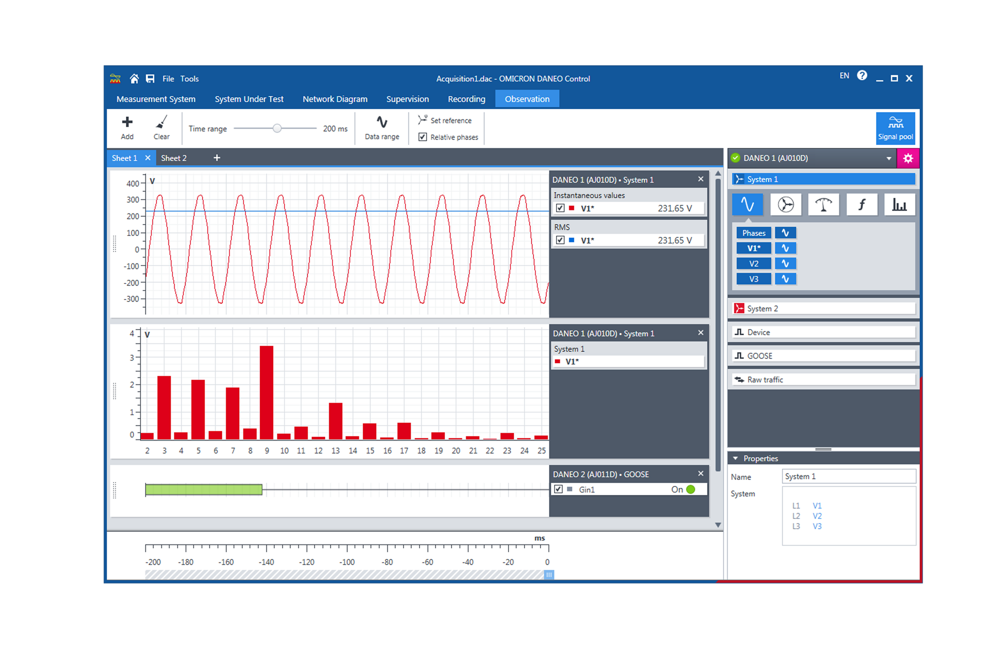Image resolution: width=1000 pixels, height=669 pixels.
Task: Select the meter gauge view icon
Action: [x=823, y=204]
